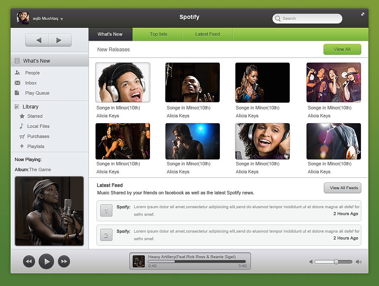Click the Purchases cart icon

[x=22, y=136]
